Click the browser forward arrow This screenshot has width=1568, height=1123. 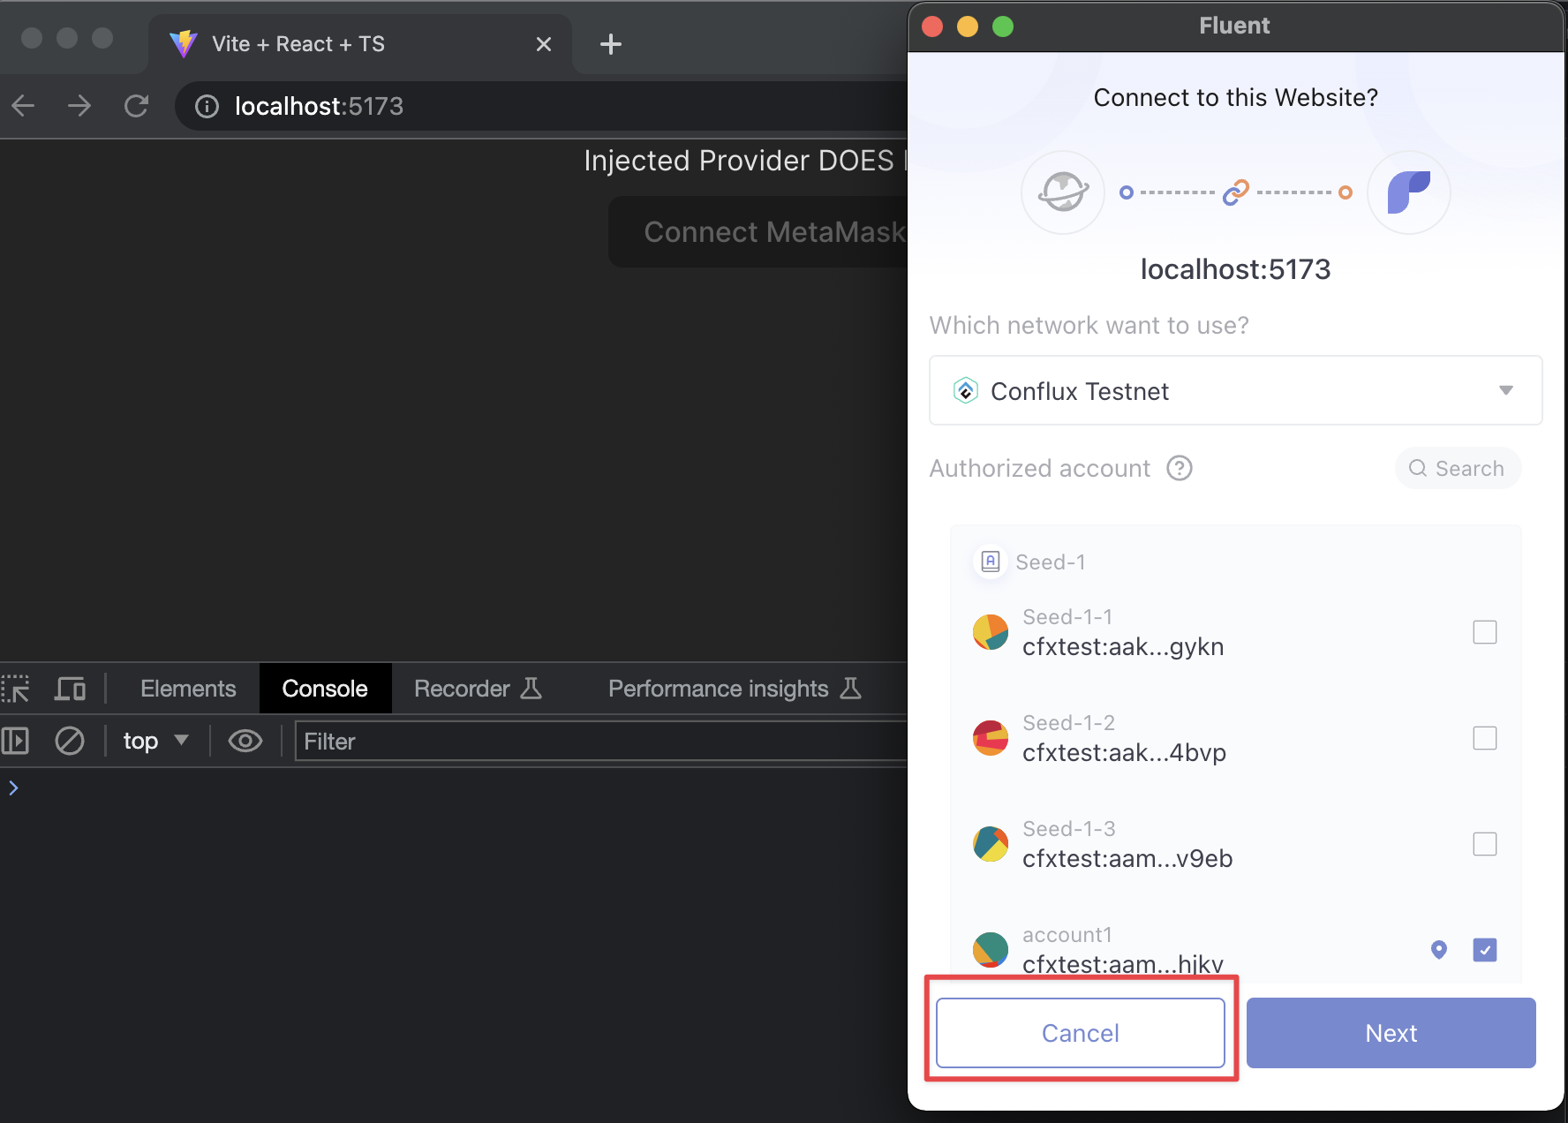[x=79, y=106]
